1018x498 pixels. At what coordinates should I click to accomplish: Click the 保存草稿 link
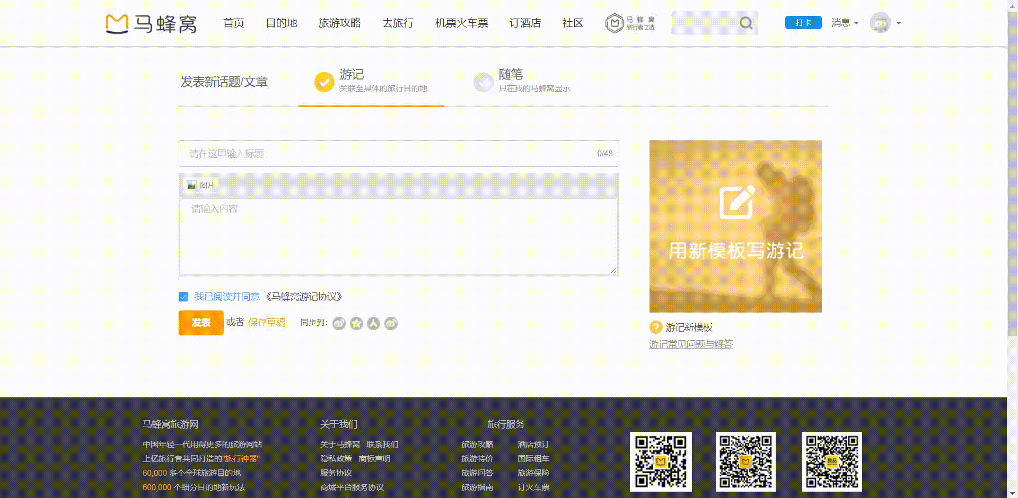point(267,323)
